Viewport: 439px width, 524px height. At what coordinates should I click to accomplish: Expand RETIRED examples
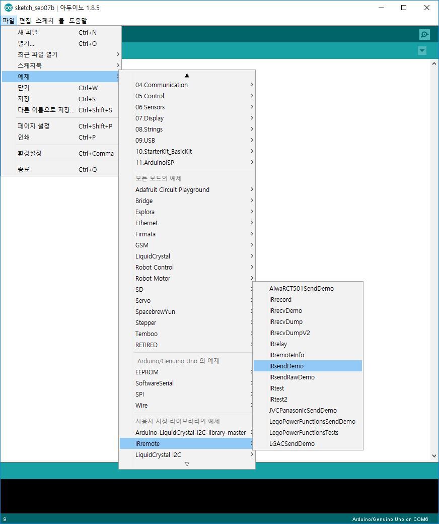coord(186,345)
